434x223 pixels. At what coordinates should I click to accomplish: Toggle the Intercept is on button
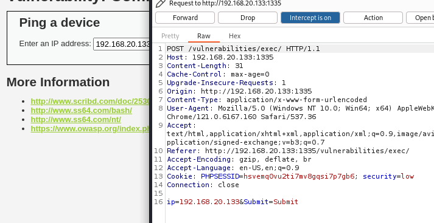(x=310, y=18)
